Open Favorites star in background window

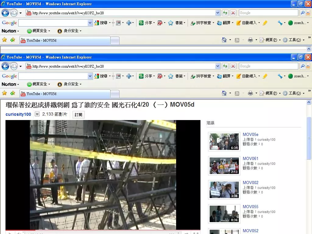coord(4,40)
